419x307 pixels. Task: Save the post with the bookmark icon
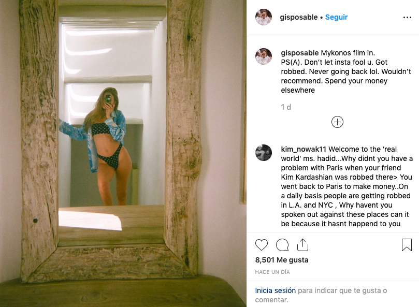pos(407,245)
